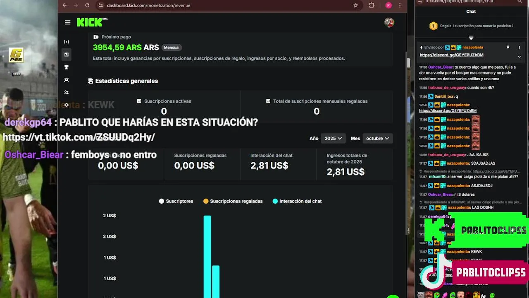Open the Chrome three-dot menu

coord(400,5)
